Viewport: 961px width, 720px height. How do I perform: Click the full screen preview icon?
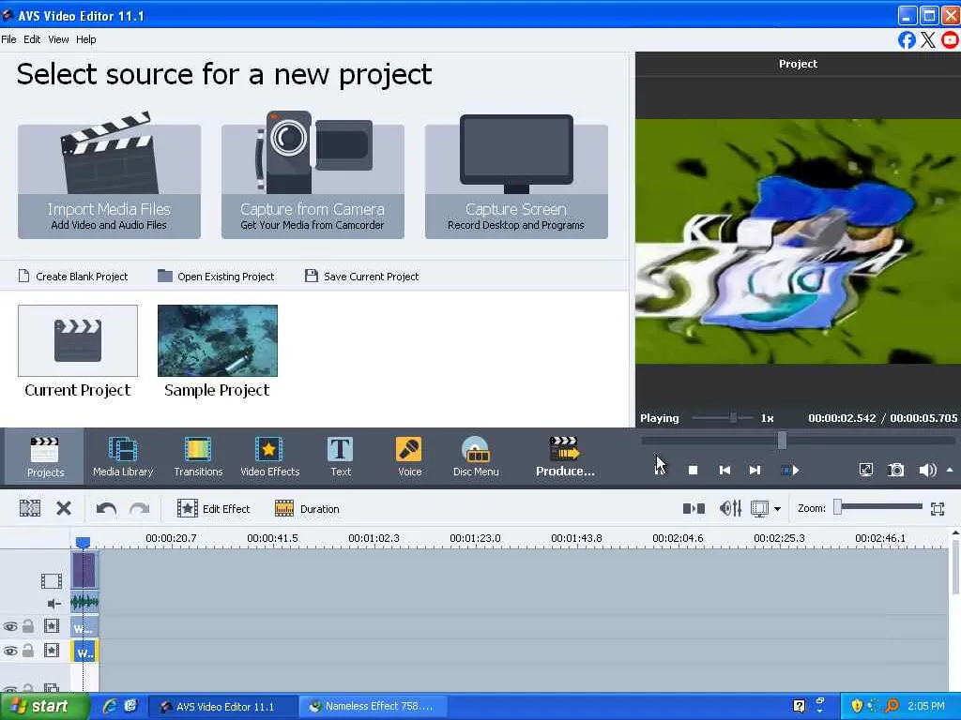(865, 471)
